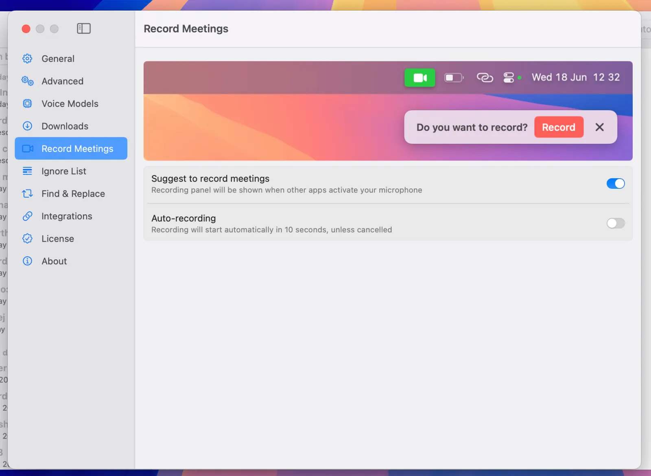Screen dimensions: 651x476
Task: Click the battery icon in preview menu bar
Action: pyautogui.click(x=454, y=78)
